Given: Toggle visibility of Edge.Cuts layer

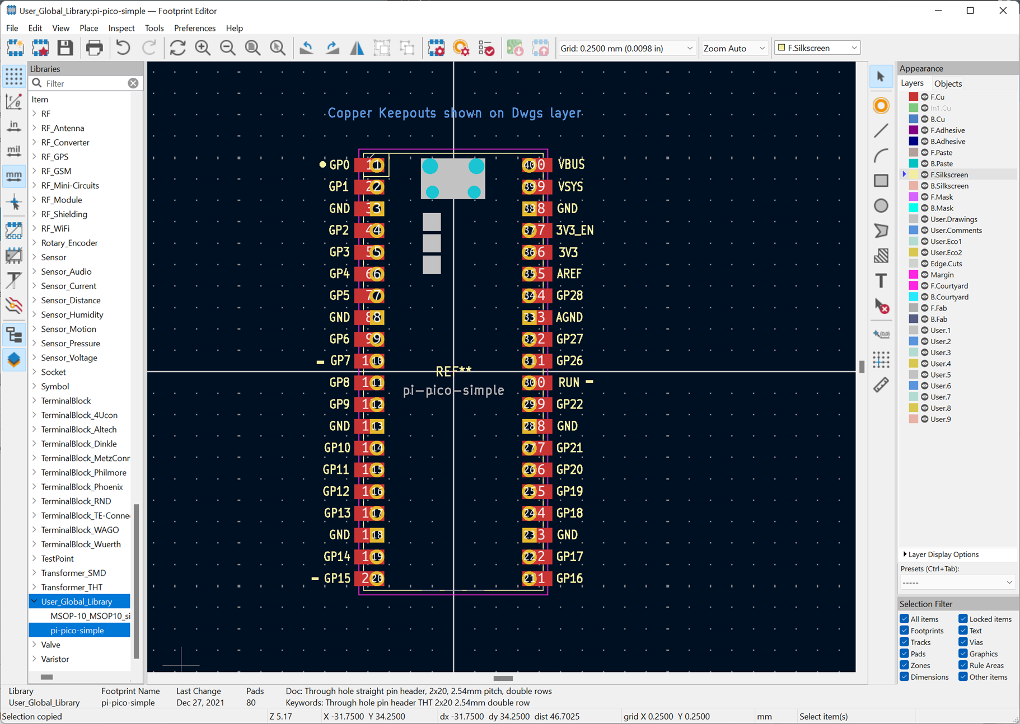Looking at the screenshot, I should coord(925,264).
